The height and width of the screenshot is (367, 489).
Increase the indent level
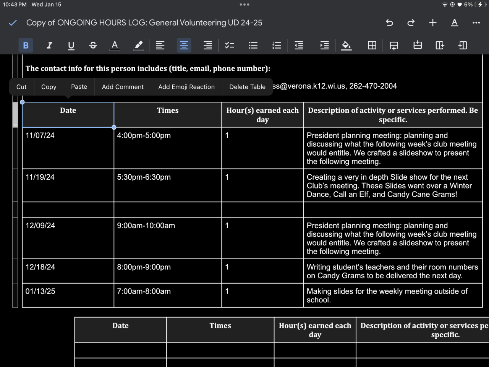[324, 45]
